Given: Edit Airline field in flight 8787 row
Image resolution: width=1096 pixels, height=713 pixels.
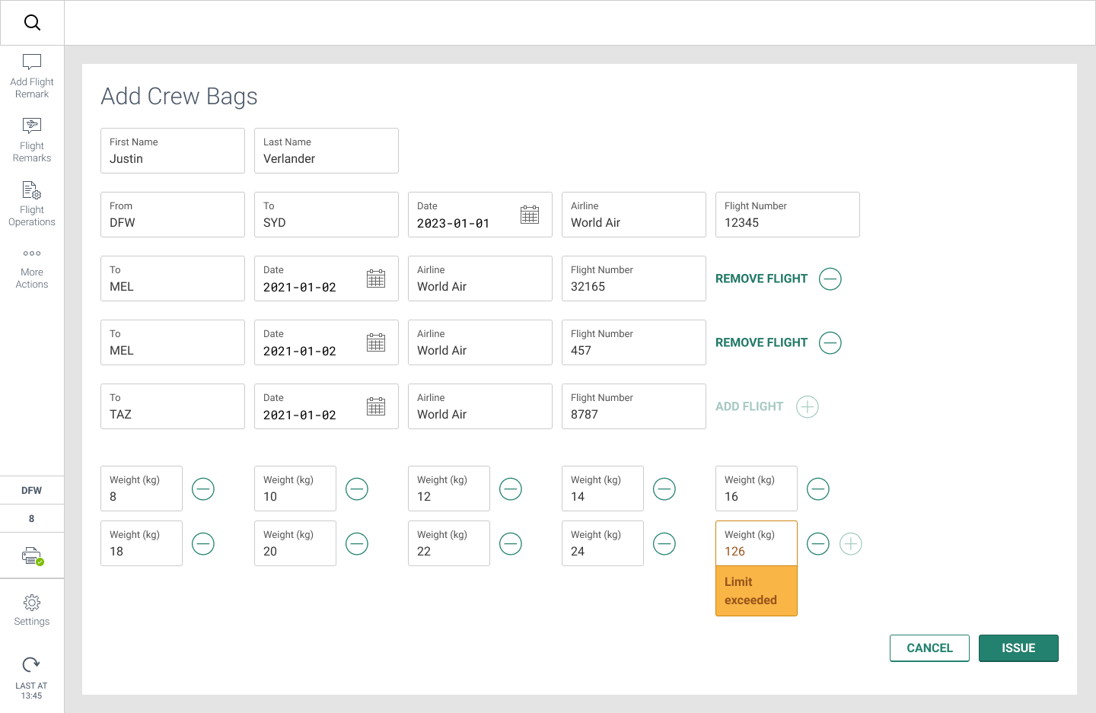Looking at the screenshot, I should [x=480, y=406].
